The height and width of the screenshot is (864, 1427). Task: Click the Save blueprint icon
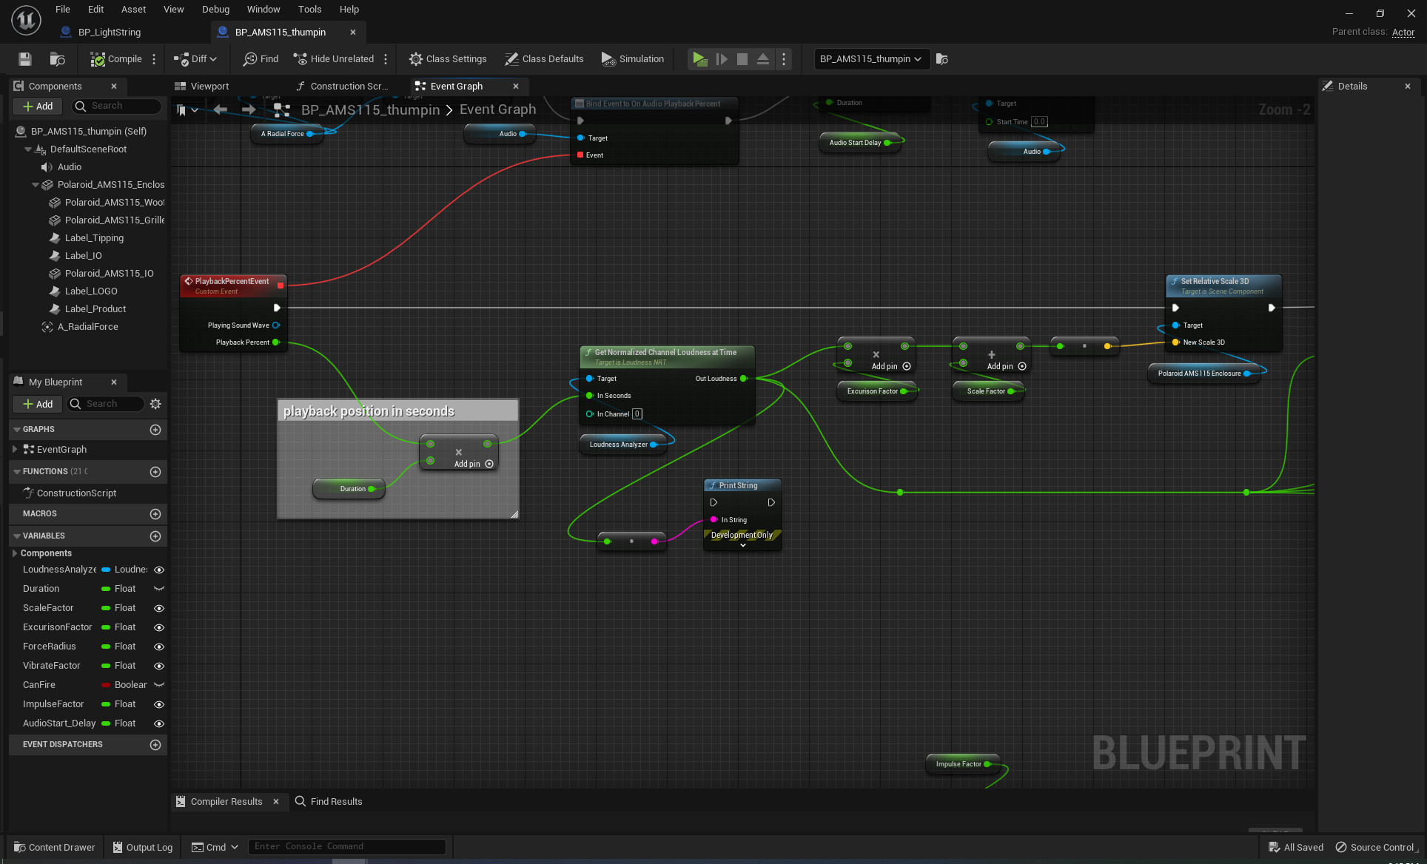tap(25, 59)
